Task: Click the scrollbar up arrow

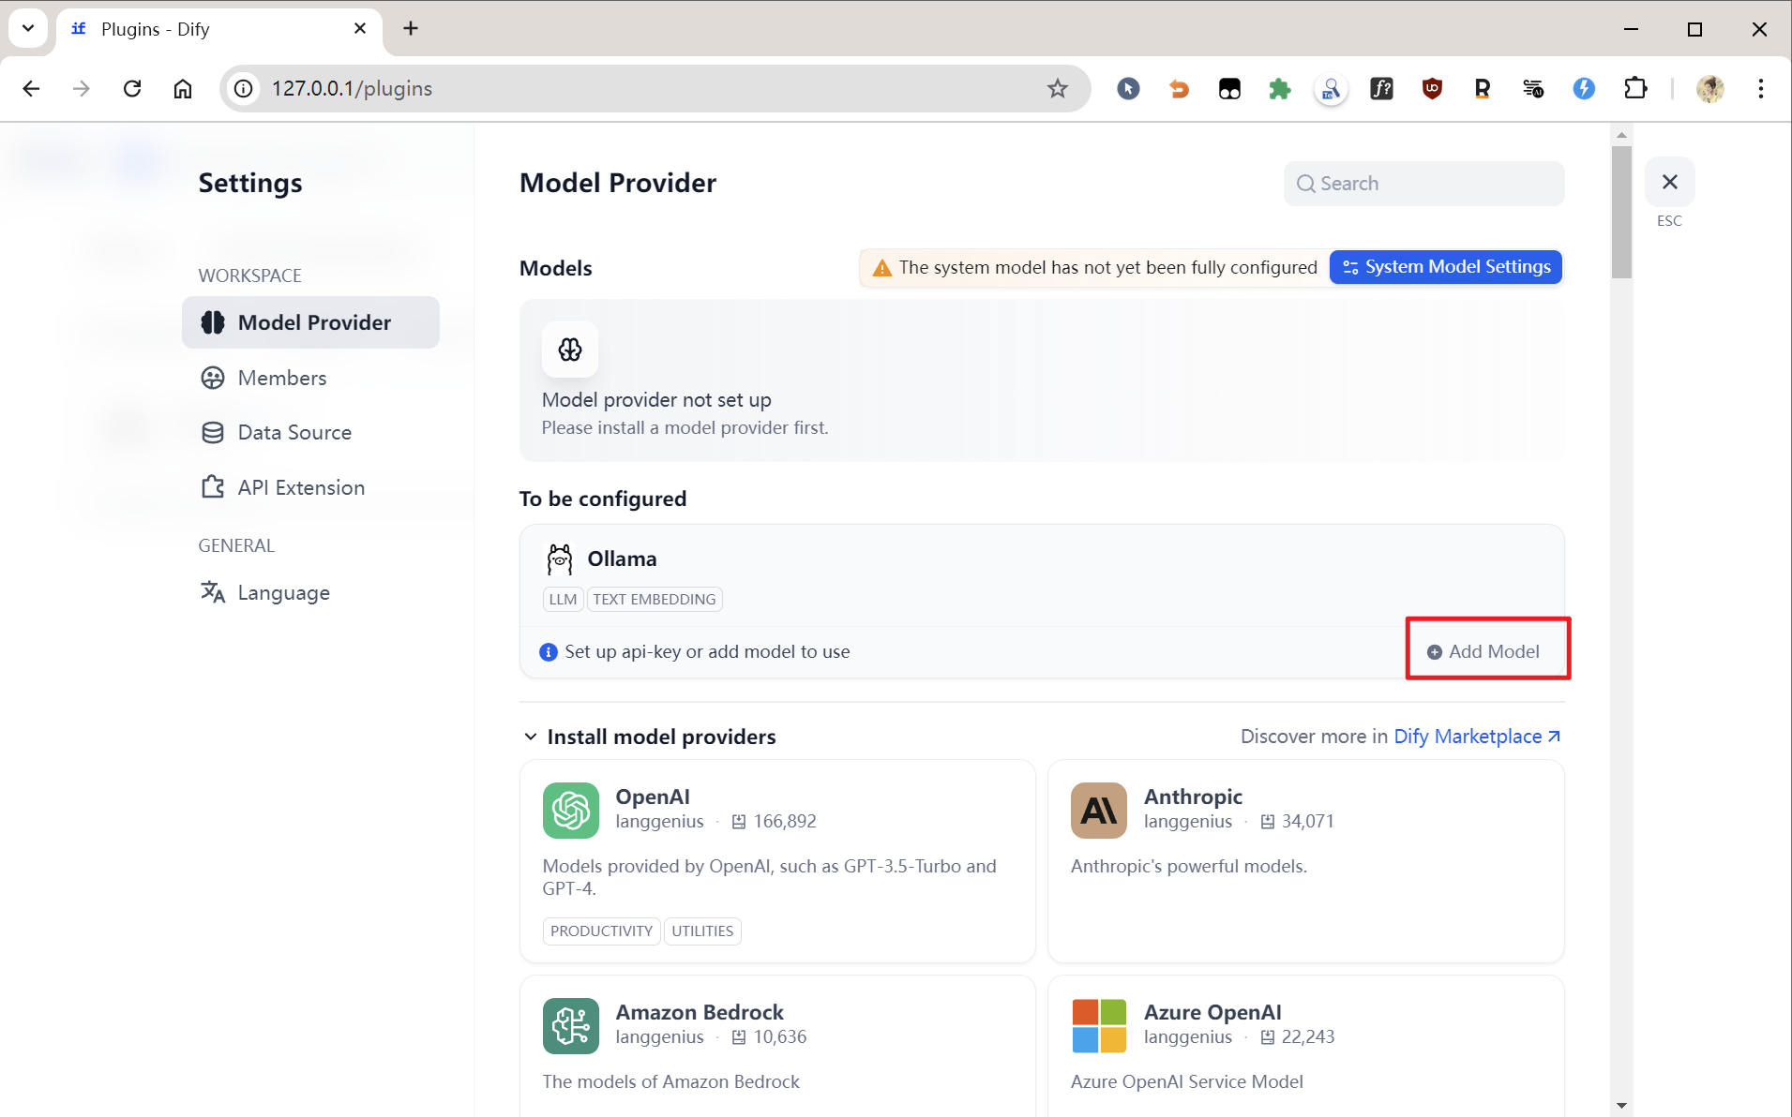Action: tap(1621, 135)
